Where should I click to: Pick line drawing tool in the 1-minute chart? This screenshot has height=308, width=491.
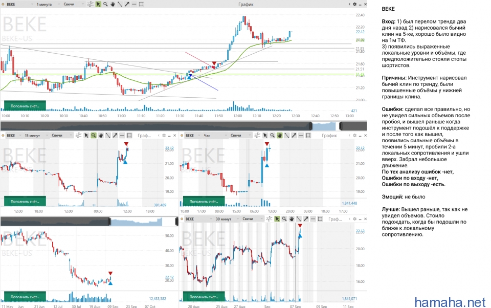click(120, 5)
